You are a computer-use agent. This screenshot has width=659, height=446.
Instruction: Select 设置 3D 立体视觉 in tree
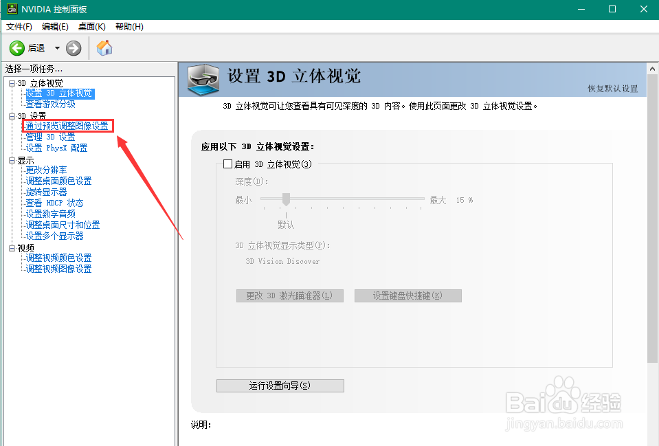pyautogui.click(x=59, y=93)
